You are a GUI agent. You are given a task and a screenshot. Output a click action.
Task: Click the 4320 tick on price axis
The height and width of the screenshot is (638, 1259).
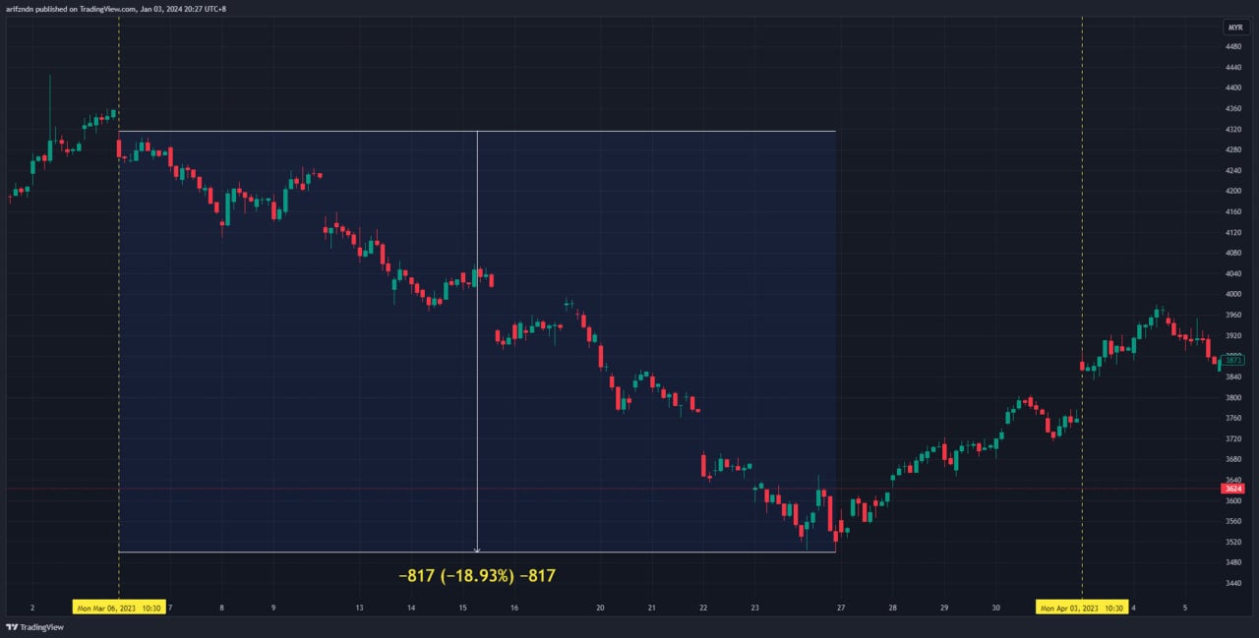(1232, 129)
